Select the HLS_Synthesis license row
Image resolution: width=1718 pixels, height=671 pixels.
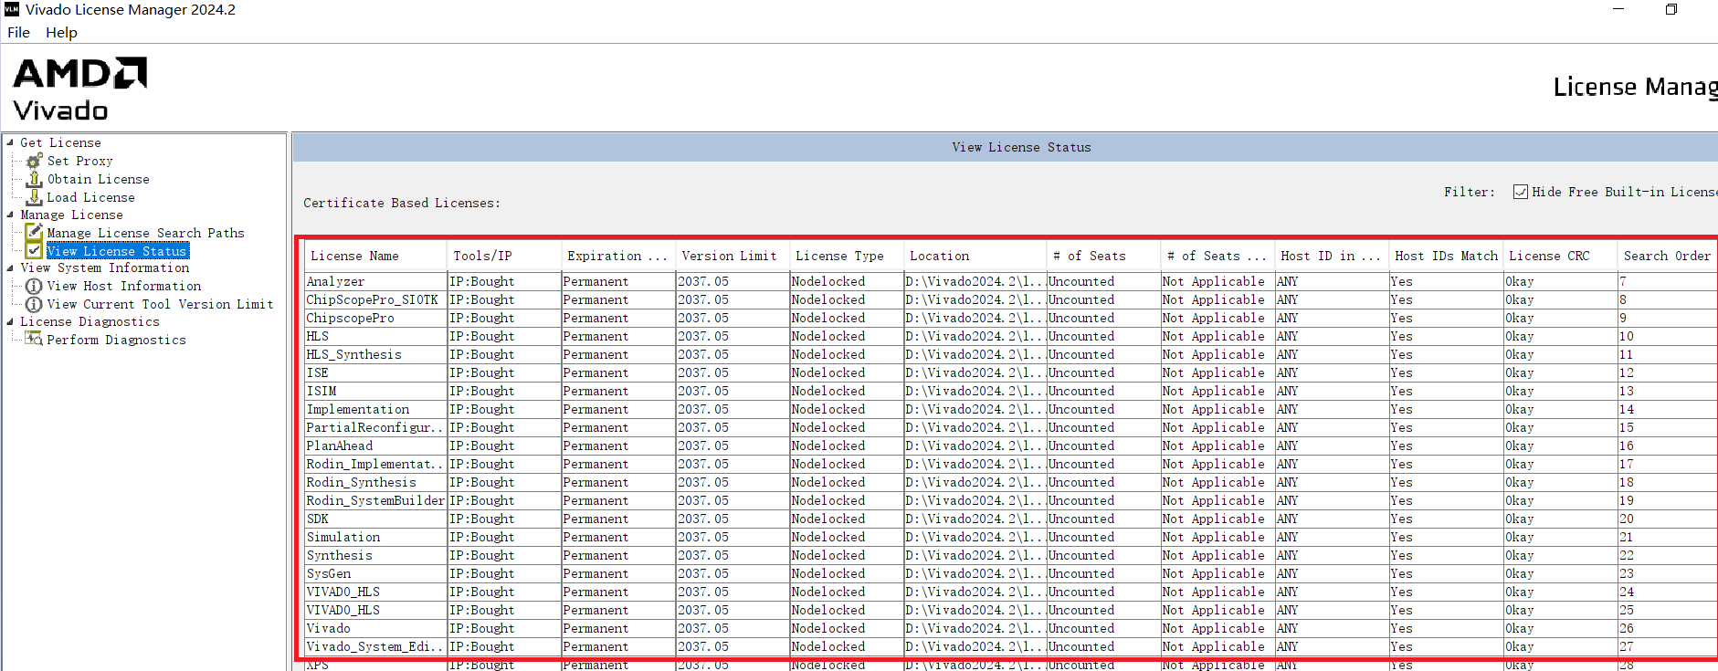pos(1010,354)
